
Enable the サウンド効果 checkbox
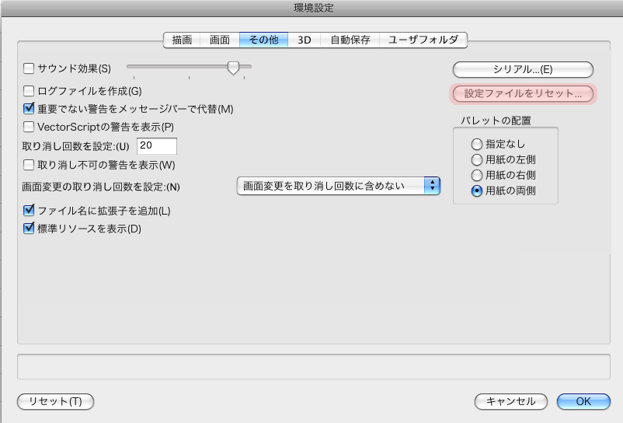pyautogui.click(x=30, y=68)
